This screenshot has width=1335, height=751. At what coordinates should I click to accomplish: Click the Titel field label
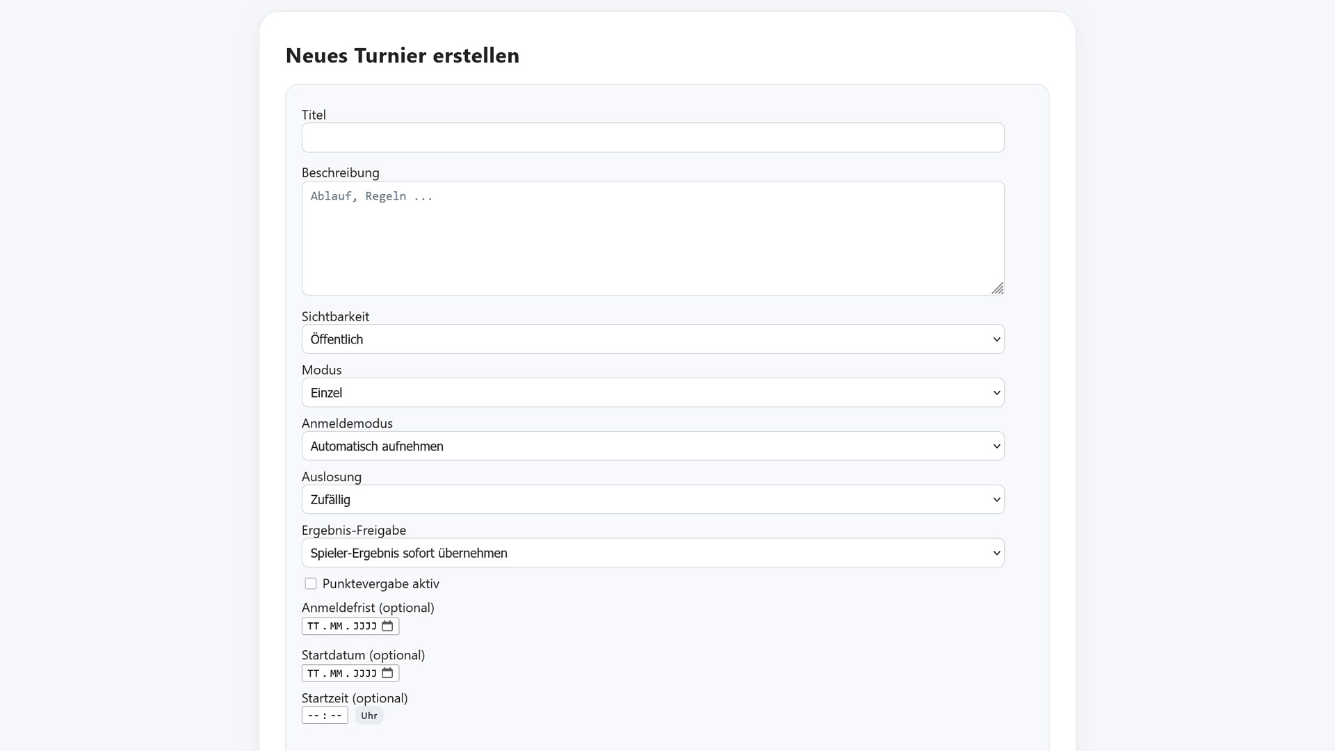[x=314, y=115]
